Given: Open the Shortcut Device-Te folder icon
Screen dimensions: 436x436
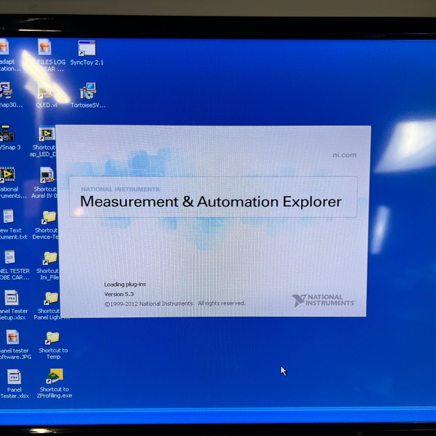Looking at the screenshot, I should [x=49, y=217].
